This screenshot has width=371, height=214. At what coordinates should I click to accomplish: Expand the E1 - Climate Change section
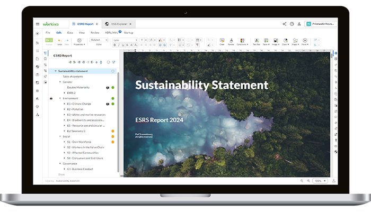[65, 104]
